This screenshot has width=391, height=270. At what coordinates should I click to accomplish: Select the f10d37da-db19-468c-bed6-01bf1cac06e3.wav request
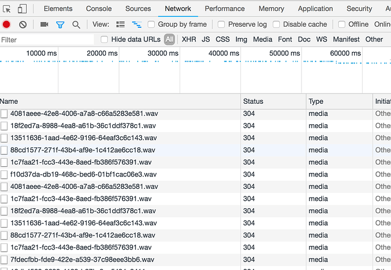point(83,174)
